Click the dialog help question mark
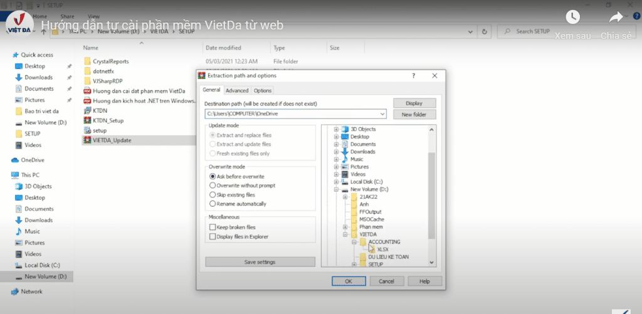The width and height of the screenshot is (642, 314). click(x=414, y=76)
